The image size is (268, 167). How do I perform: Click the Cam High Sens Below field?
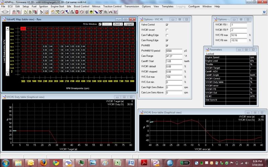(x=174, y=88)
